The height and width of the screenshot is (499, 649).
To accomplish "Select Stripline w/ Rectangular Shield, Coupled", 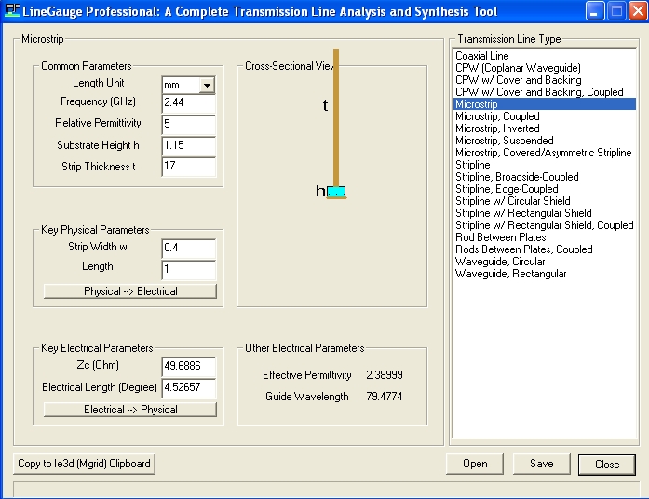I will [x=545, y=225].
